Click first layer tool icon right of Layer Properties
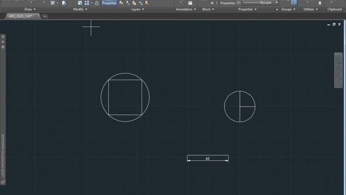 coord(121,3)
